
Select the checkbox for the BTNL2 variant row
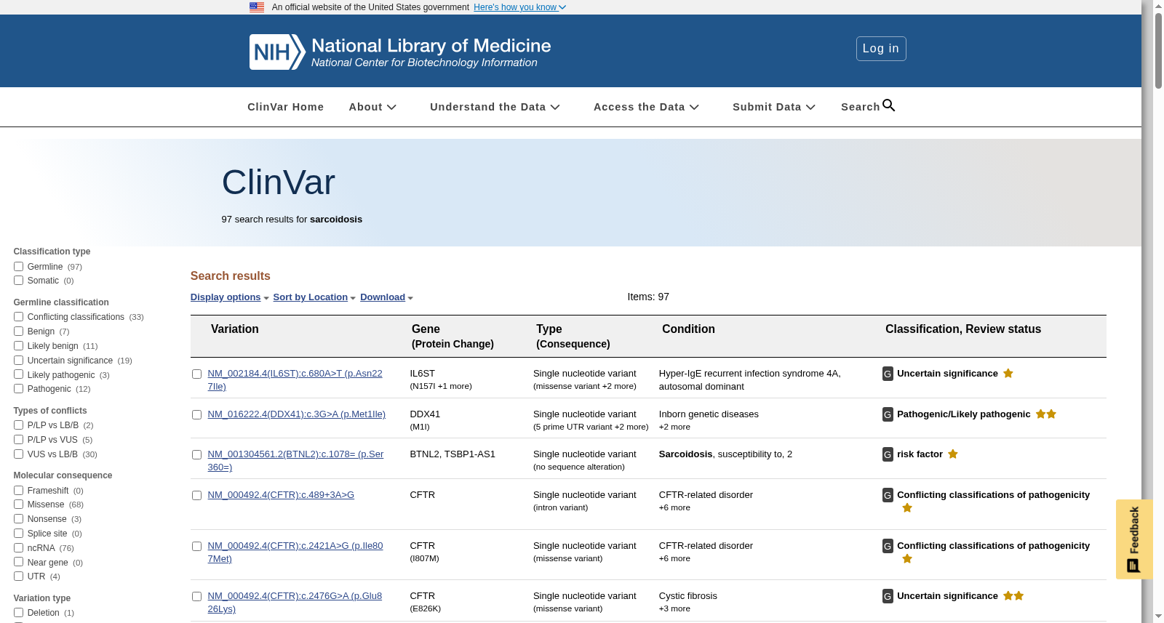pos(196,455)
